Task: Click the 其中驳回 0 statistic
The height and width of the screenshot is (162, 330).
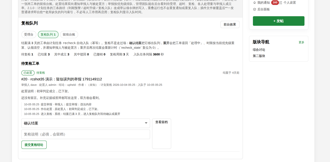Action: point(81,54)
